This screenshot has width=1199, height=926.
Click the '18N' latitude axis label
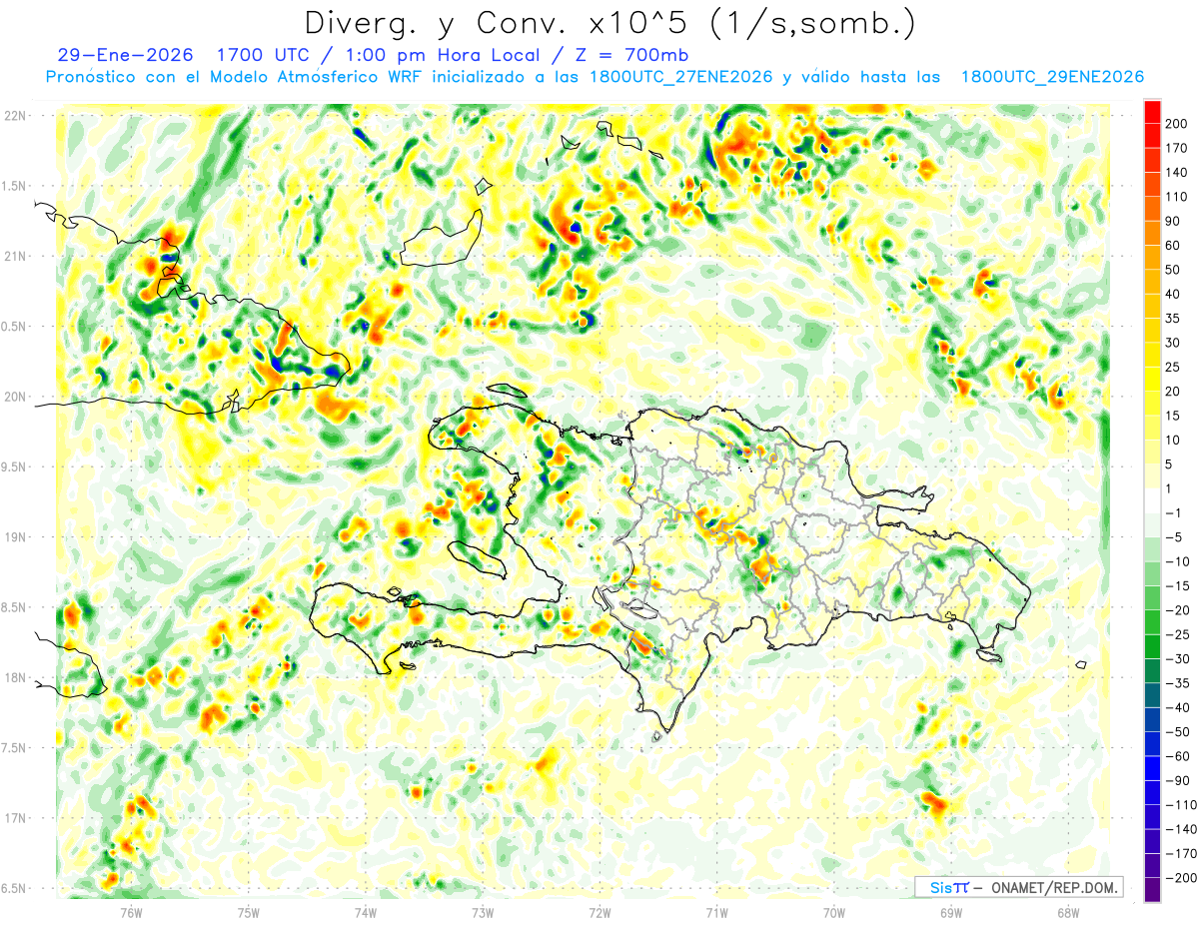(x=16, y=677)
